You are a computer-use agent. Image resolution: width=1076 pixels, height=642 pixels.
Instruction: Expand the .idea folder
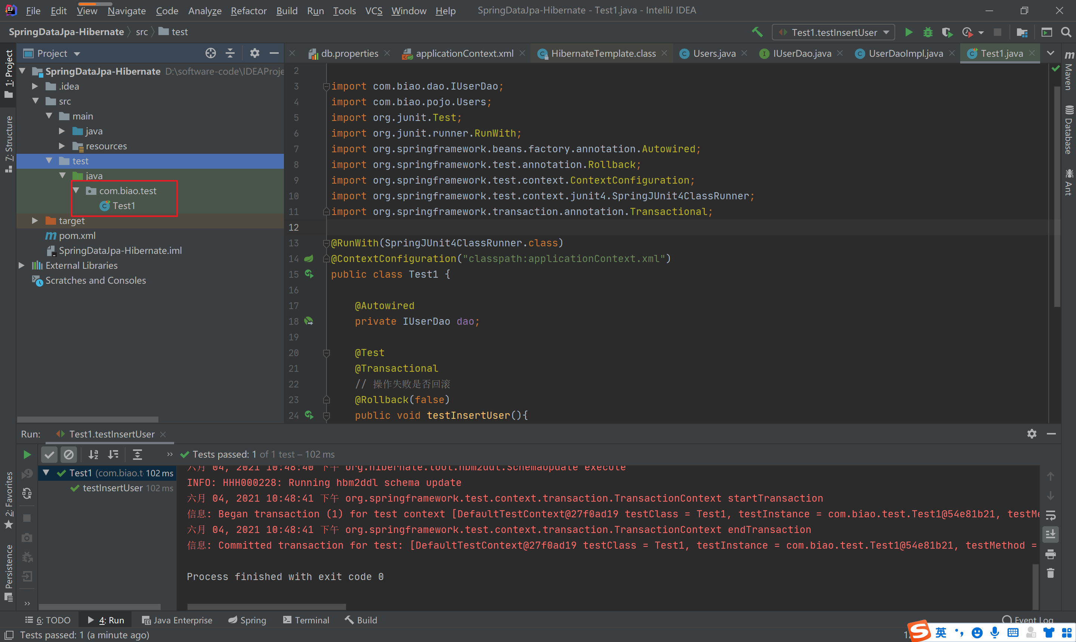[x=35, y=86]
